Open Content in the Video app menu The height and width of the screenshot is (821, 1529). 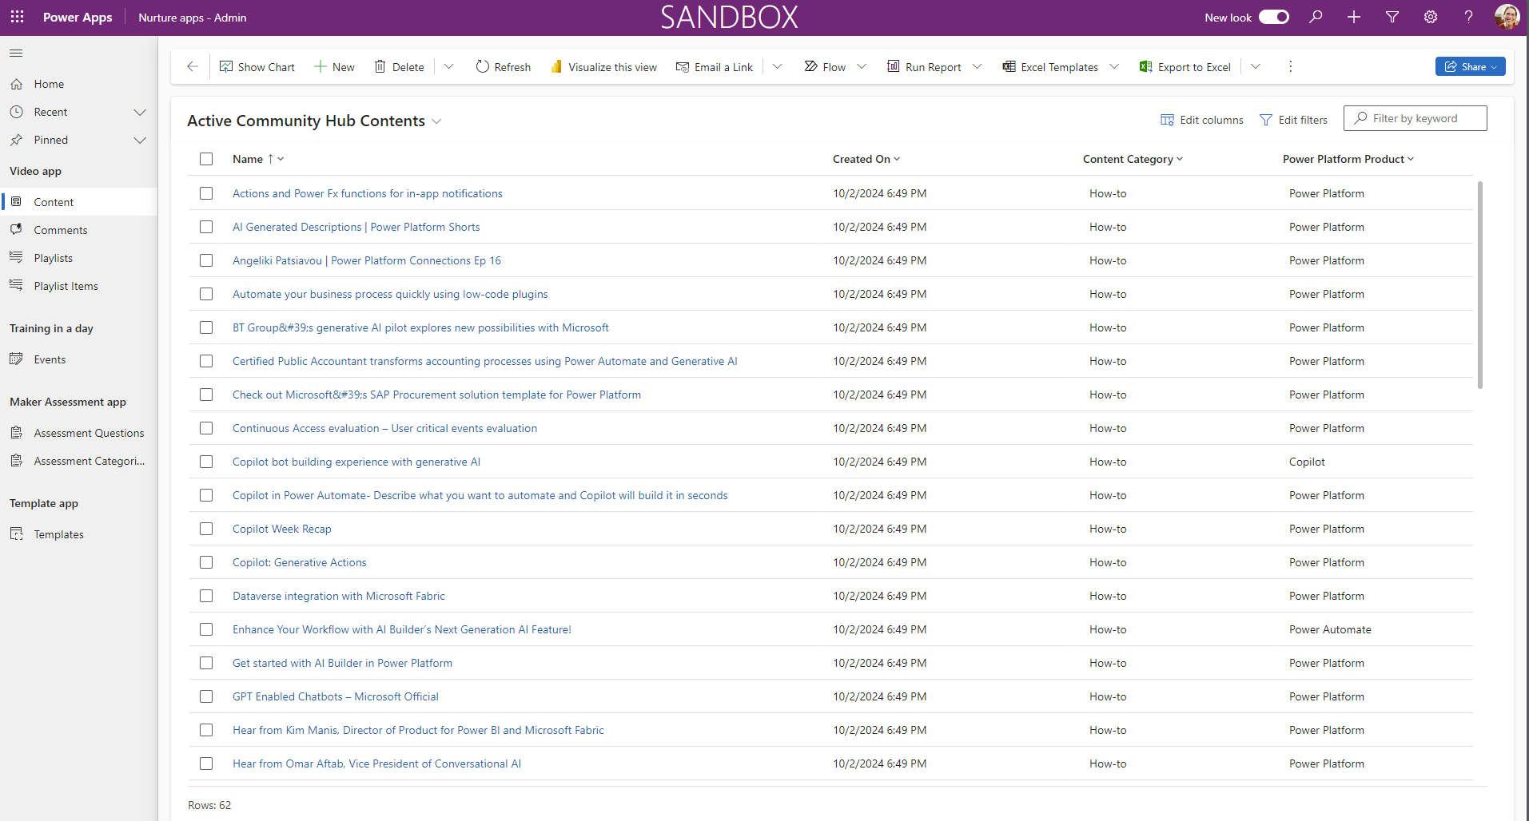click(79, 202)
